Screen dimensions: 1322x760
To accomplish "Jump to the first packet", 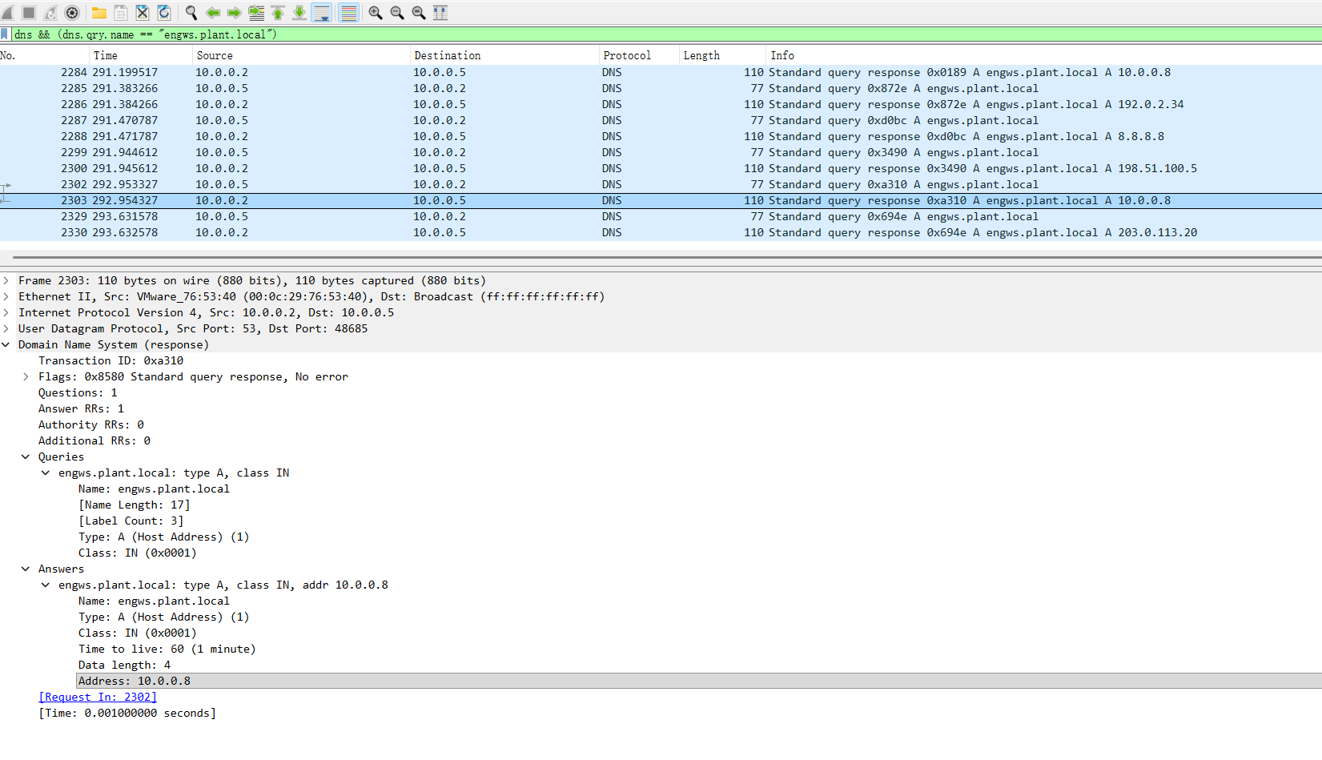I will click(278, 13).
